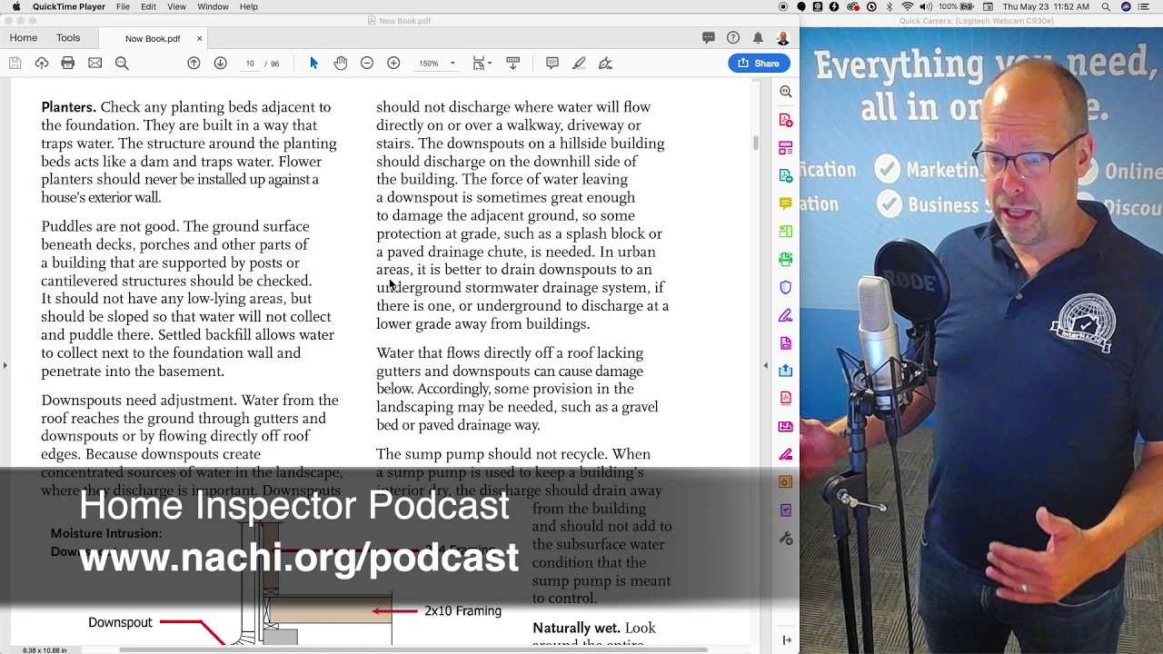Viewport: 1163px width, 654px height.
Task: Send file by email envelope icon
Action: pyautogui.click(x=94, y=63)
